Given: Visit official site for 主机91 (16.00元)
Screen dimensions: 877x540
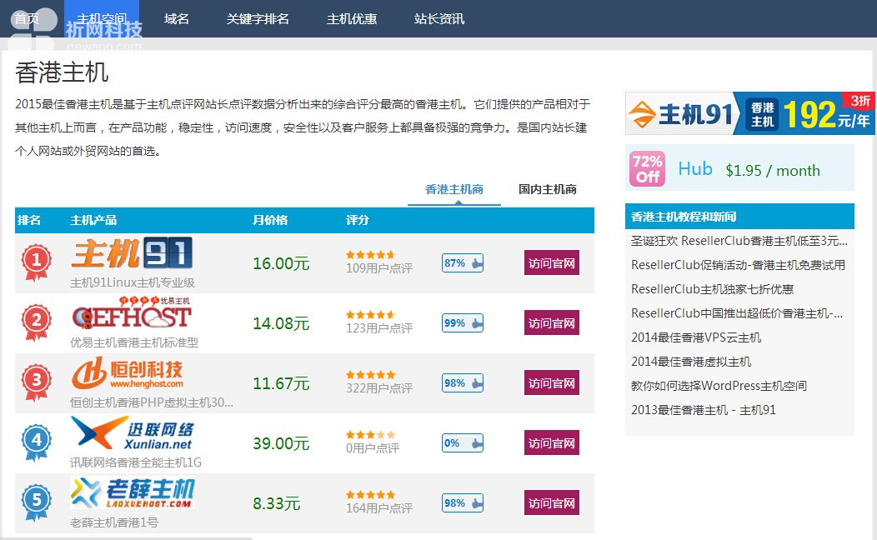Looking at the screenshot, I should 552,262.
